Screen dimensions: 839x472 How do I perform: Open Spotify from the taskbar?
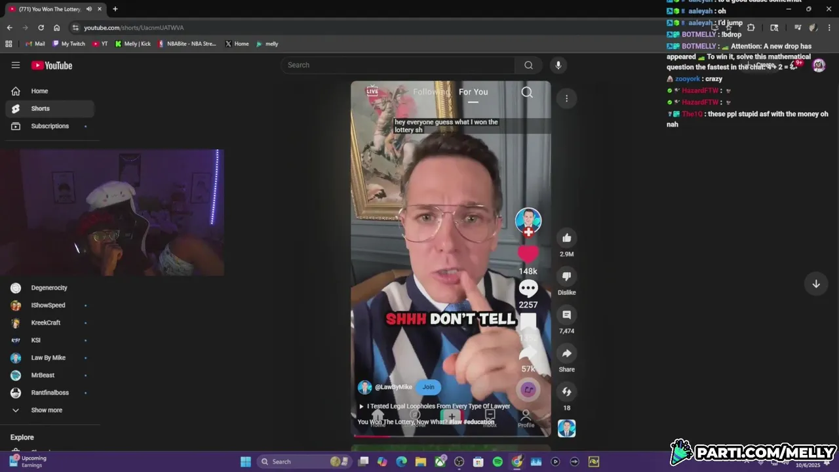pyautogui.click(x=498, y=462)
